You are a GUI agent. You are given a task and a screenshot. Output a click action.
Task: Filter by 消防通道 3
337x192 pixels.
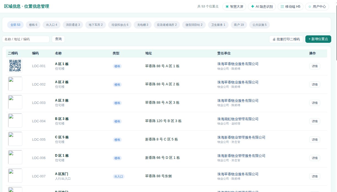73,25
